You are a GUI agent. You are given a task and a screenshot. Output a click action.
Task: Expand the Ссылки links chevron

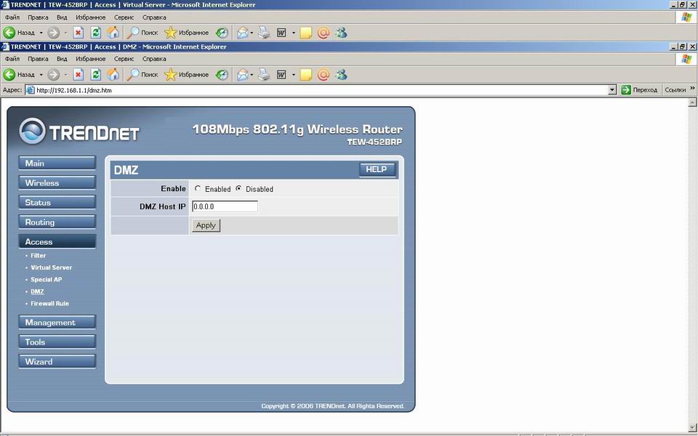click(692, 89)
